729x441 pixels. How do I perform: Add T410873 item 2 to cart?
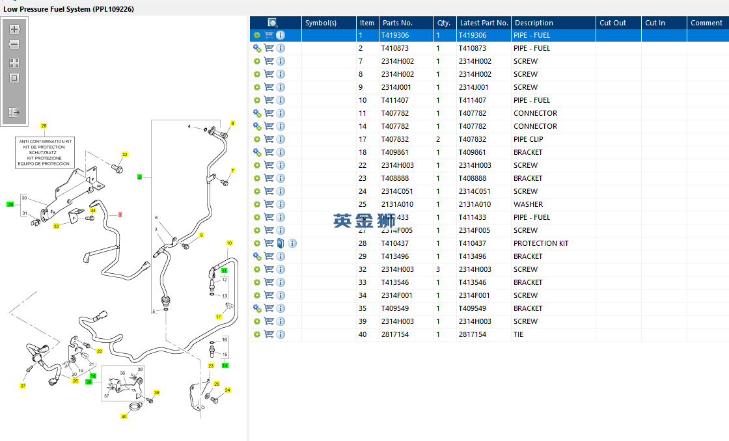point(269,48)
